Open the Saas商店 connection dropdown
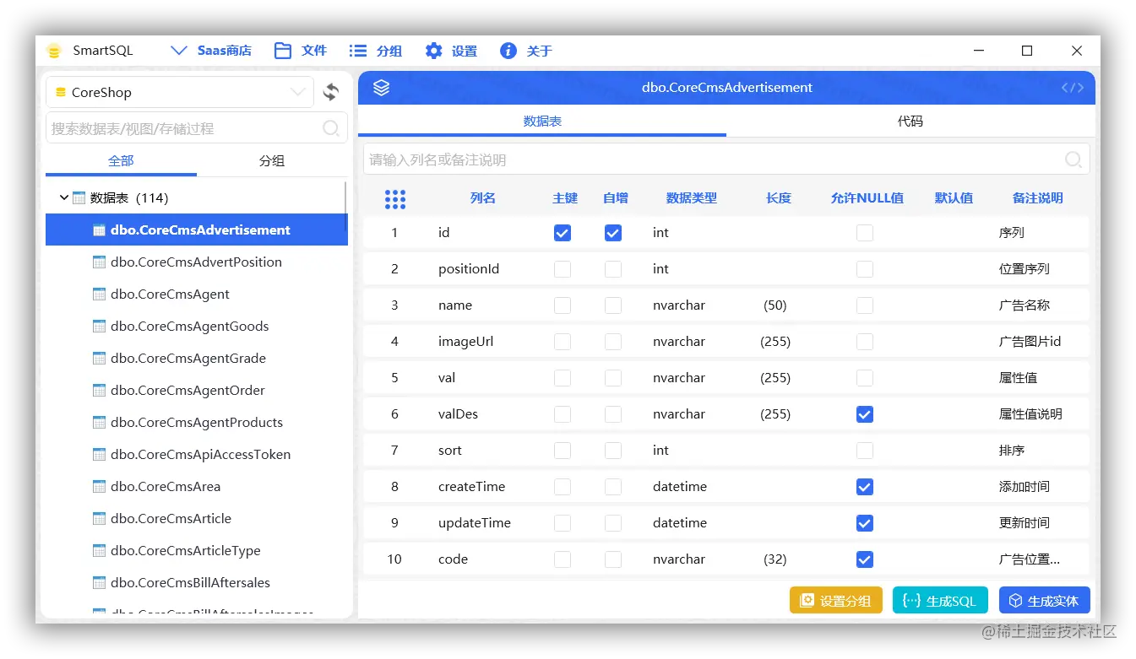Image resolution: width=1136 pixels, height=659 pixels. [211, 51]
